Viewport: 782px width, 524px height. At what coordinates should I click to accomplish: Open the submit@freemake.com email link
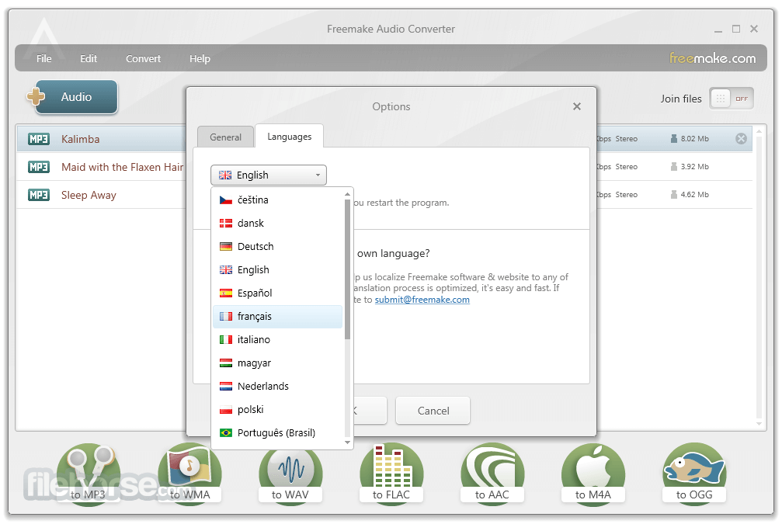[422, 300]
